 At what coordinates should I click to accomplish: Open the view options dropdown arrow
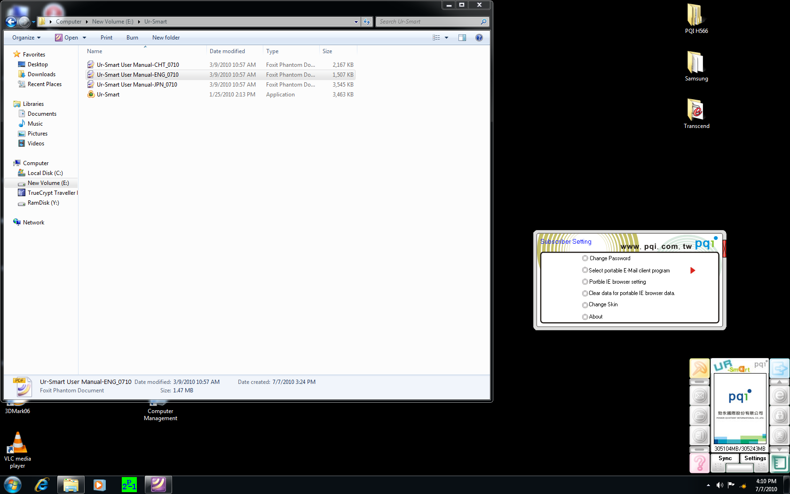pyautogui.click(x=447, y=38)
